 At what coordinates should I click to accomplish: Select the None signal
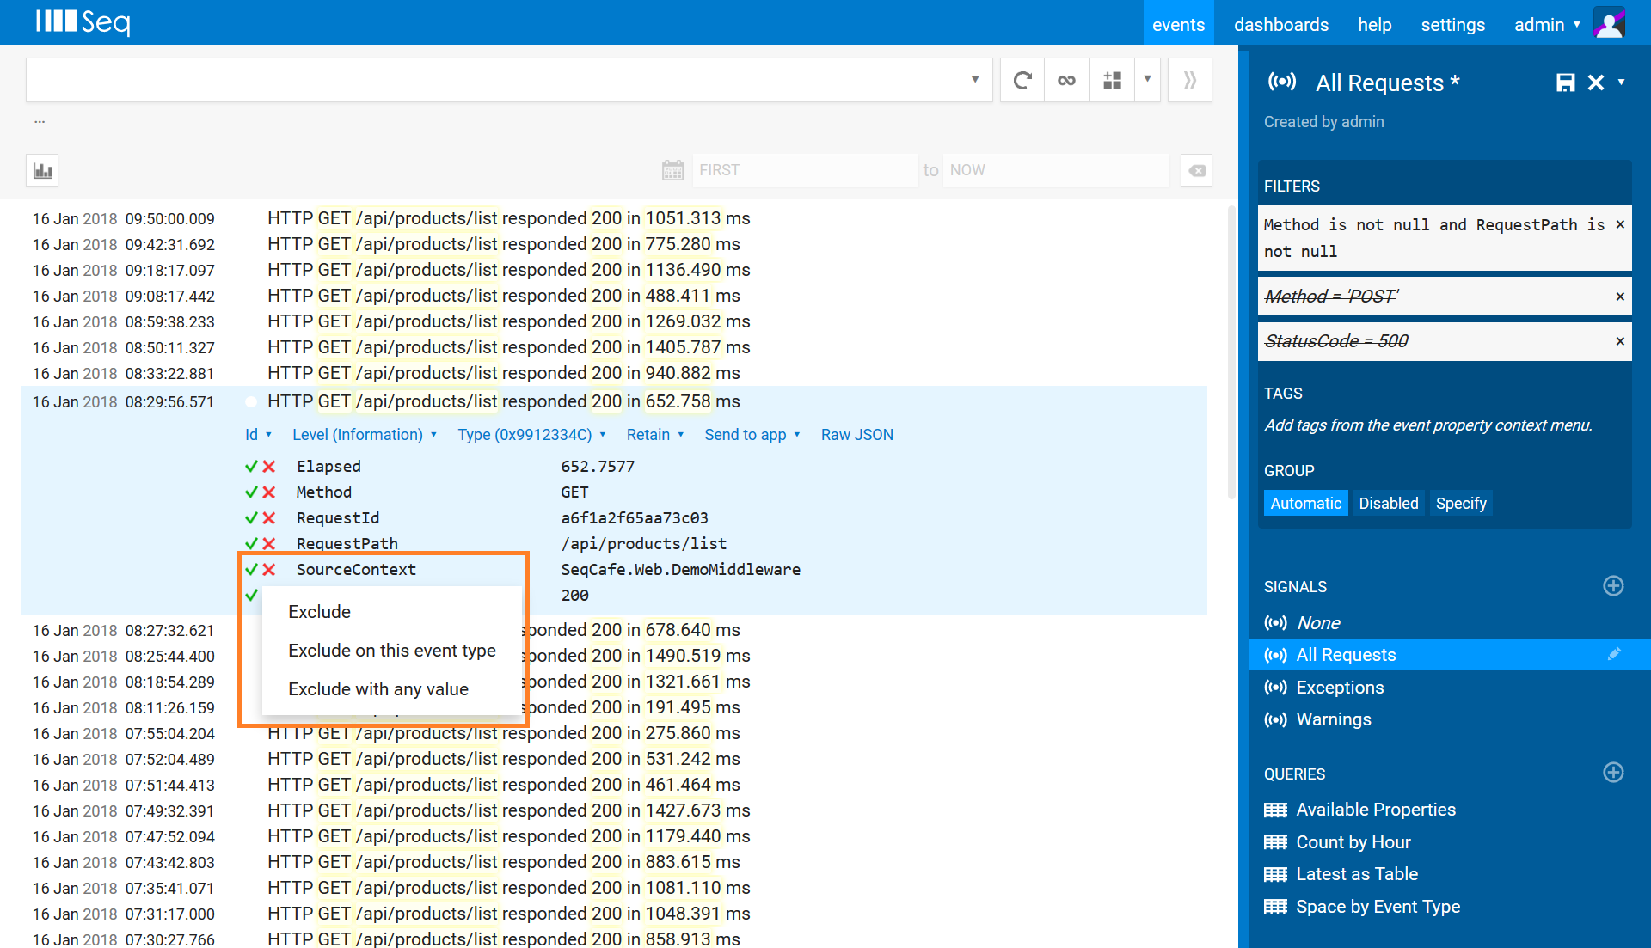point(1318,623)
